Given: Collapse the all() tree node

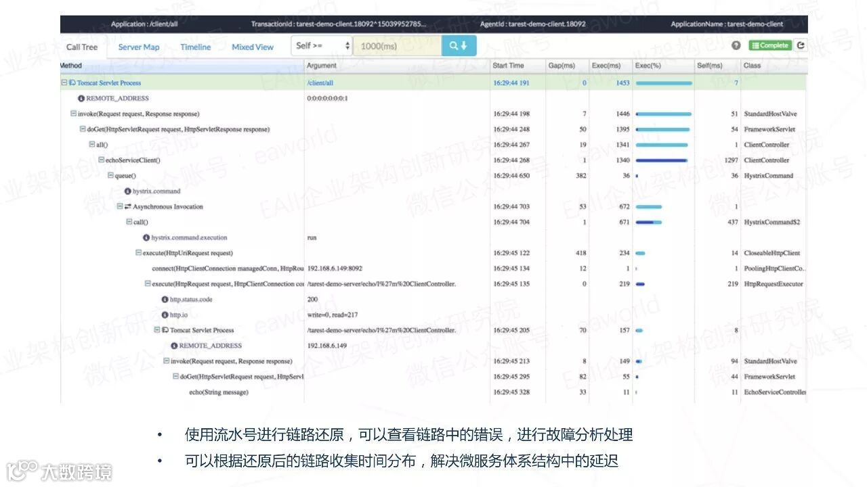Looking at the screenshot, I should coord(92,145).
